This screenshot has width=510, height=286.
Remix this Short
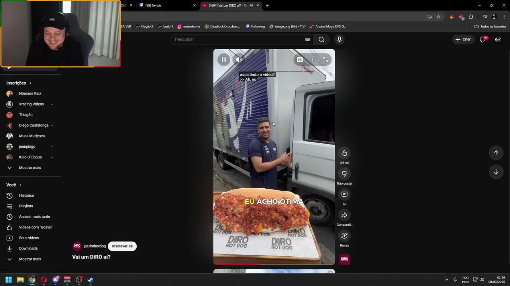point(344,236)
